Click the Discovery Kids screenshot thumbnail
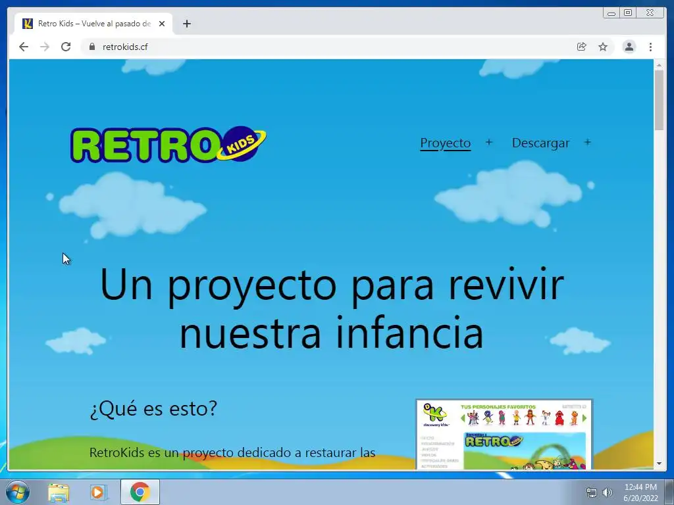674x505 pixels. tap(504, 434)
